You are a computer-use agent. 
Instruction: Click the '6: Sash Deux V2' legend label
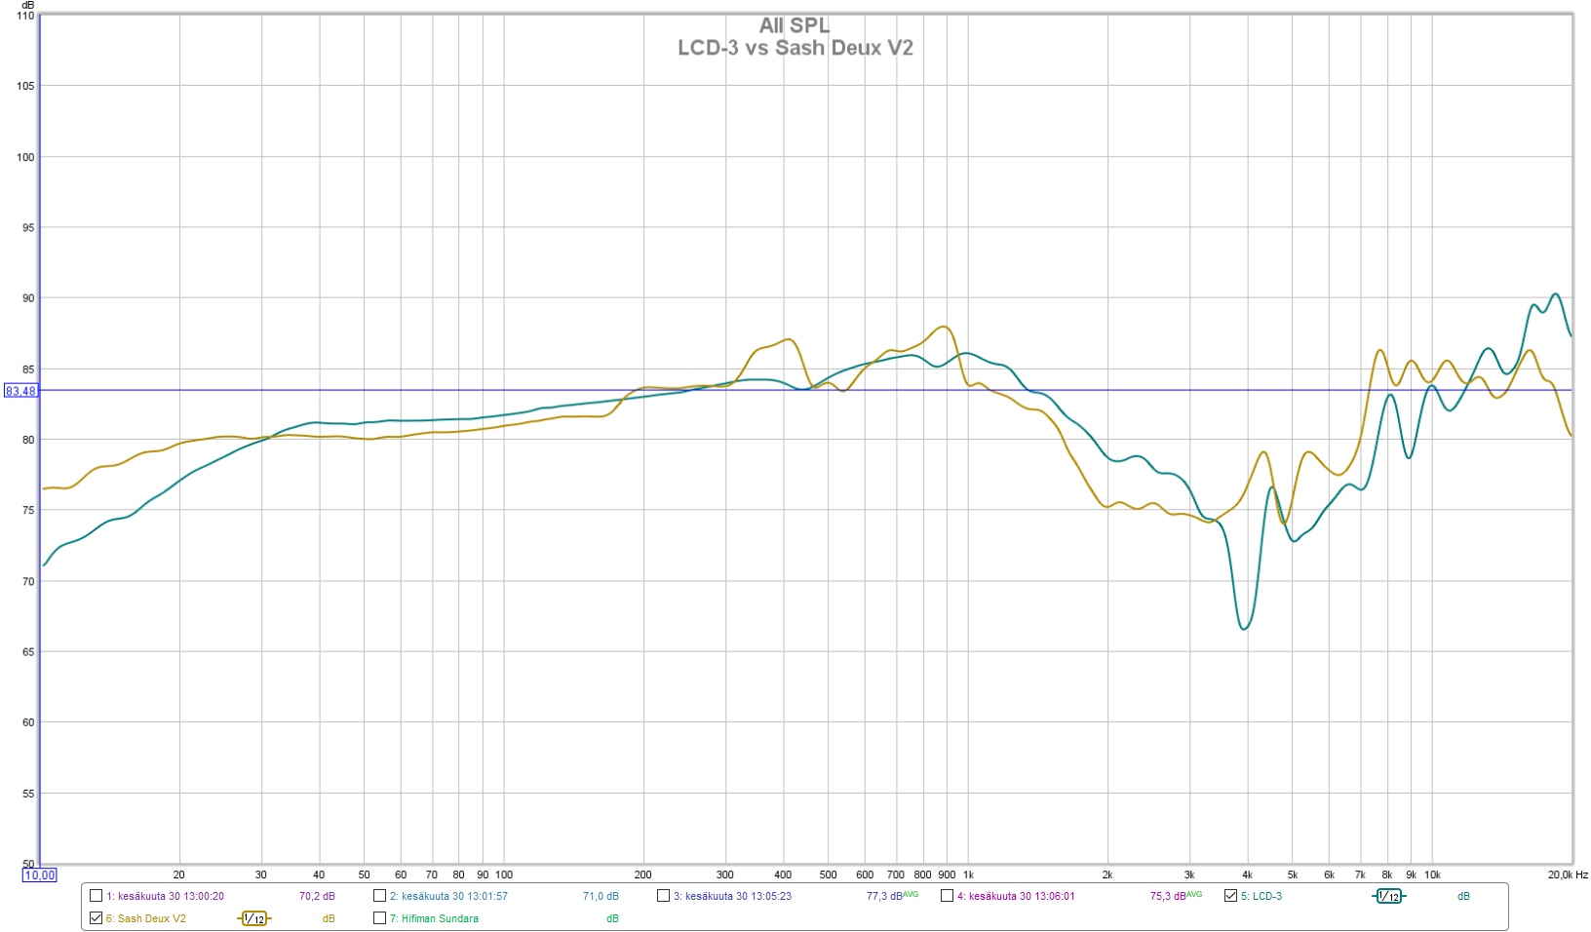[146, 918]
